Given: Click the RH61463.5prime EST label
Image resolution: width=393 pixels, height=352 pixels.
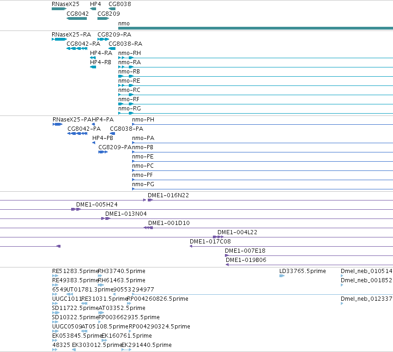Looking at the screenshot, I should [121, 280].
